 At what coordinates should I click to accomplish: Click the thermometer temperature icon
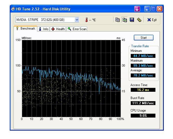86,20
